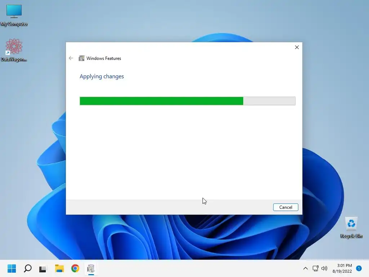Select the Recycle Bin icon
369x277 pixels.
pyautogui.click(x=351, y=228)
